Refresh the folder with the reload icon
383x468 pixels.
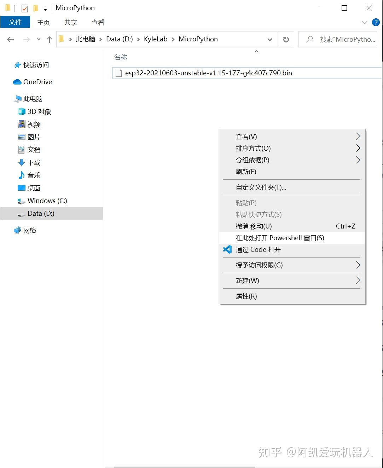point(286,40)
